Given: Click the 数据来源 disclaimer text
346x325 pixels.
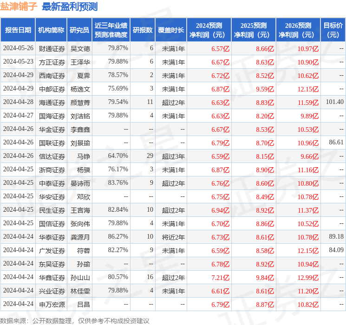Looking at the screenshot, I should [75, 320].
